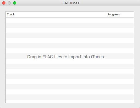
Task: Click the FLACTunes title in the title bar
Action: click(70, 3)
